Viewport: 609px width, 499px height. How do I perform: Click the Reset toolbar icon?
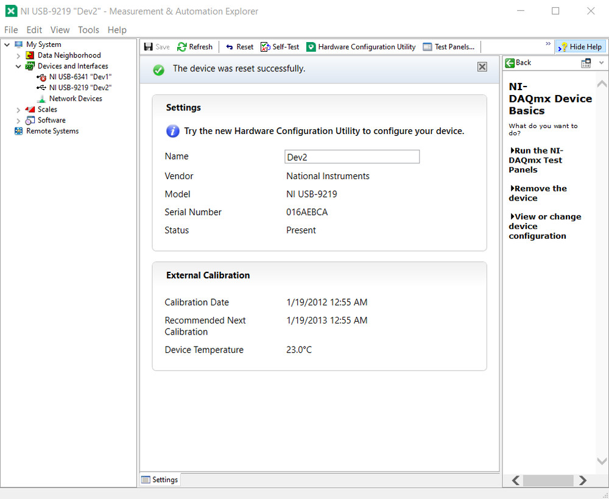point(230,47)
